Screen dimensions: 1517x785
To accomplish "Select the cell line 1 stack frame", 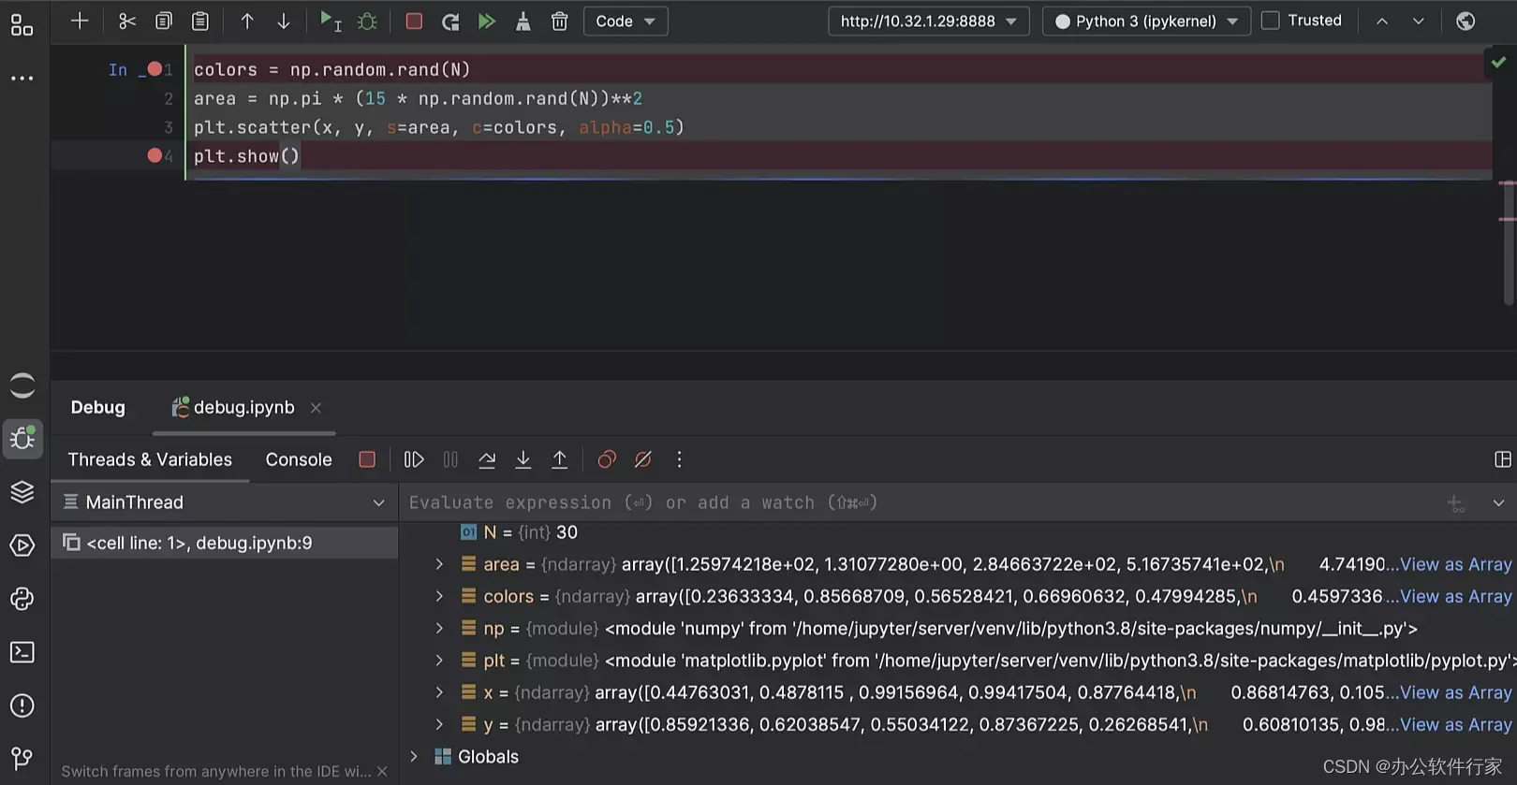I will point(225,543).
